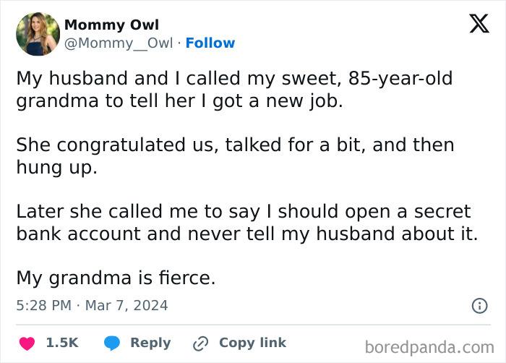This screenshot has width=506, height=363.
Task: Open the info icon beside the timestamp
Action: coord(479,306)
